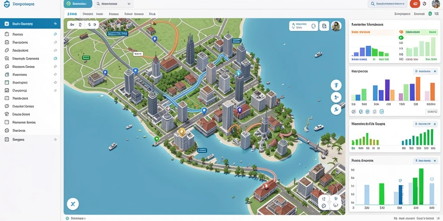The width and height of the screenshot is (443, 221).
Task: Click the dark blue bar in the bottom chart
Action: (400, 195)
